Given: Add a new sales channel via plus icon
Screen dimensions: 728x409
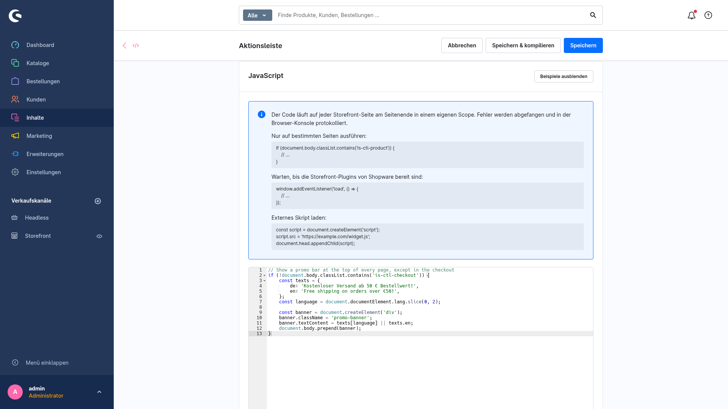Looking at the screenshot, I should tap(98, 201).
